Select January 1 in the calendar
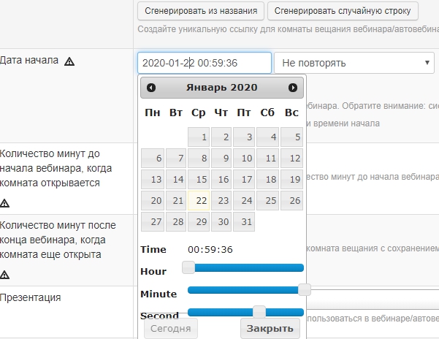This screenshot has width=439, height=339. coord(199,137)
